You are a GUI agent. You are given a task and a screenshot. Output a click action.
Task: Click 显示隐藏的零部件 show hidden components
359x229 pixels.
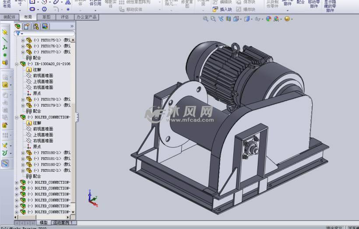(330, 6)
